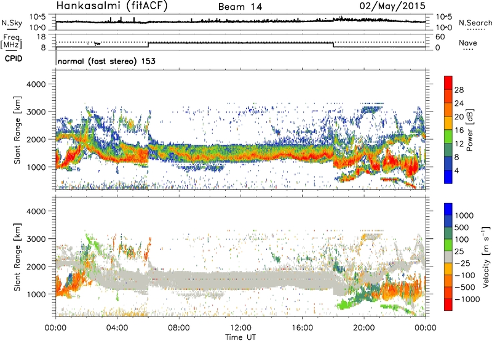
Task: Click the blue bottom of the power colorbar
Action: coord(448,177)
